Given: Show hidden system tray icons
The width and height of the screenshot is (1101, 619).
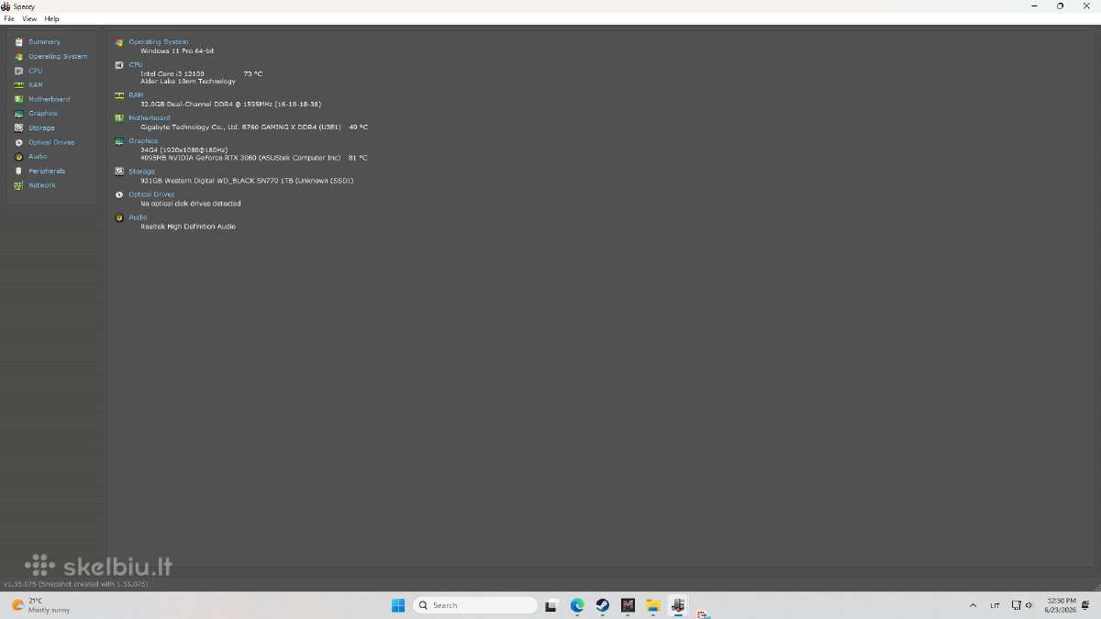Looking at the screenshot, I should pos(973,605).
